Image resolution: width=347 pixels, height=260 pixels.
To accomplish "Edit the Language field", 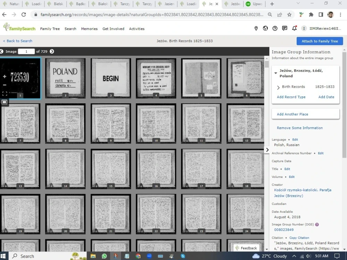I will (295, 139).
